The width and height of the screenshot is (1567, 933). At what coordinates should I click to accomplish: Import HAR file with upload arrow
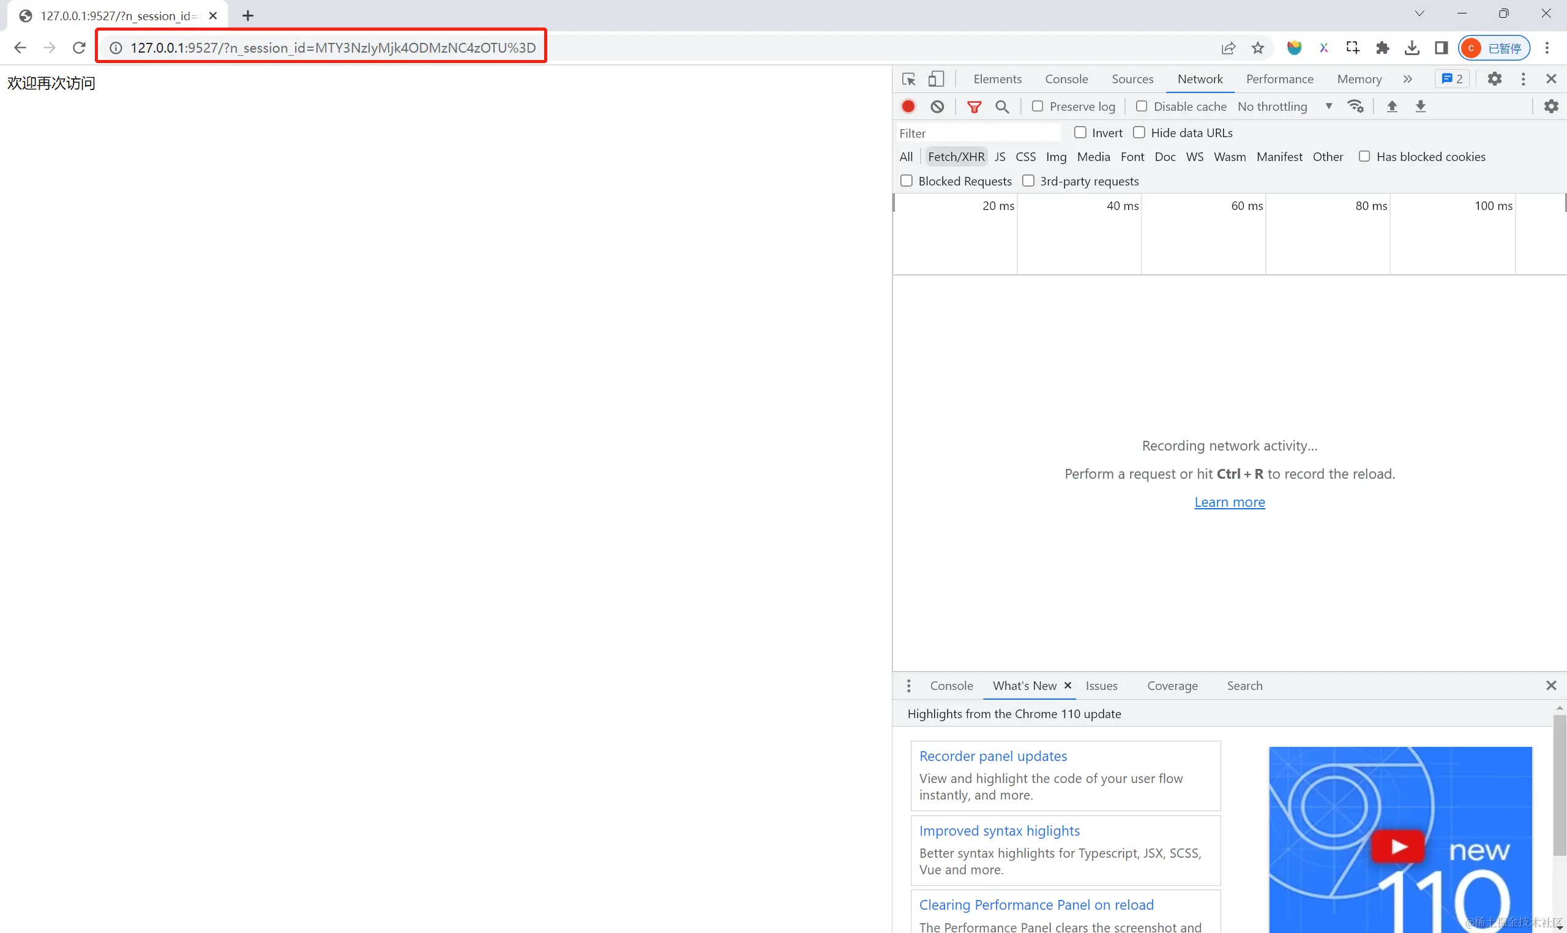[x=1392, y=107]
